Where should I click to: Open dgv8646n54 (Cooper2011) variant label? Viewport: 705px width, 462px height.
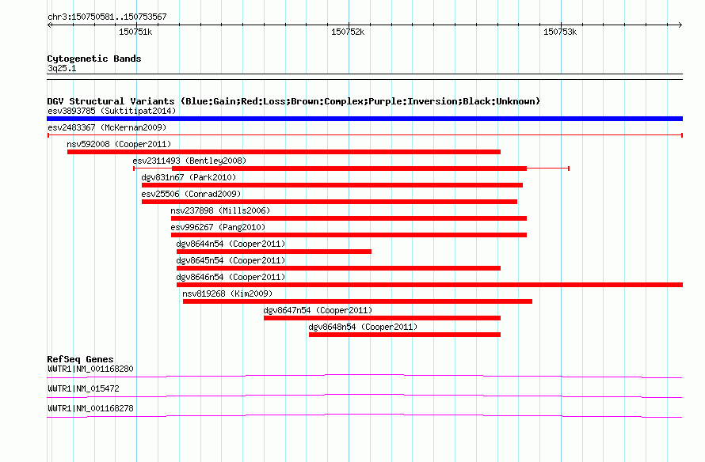[x=231, y=277]
